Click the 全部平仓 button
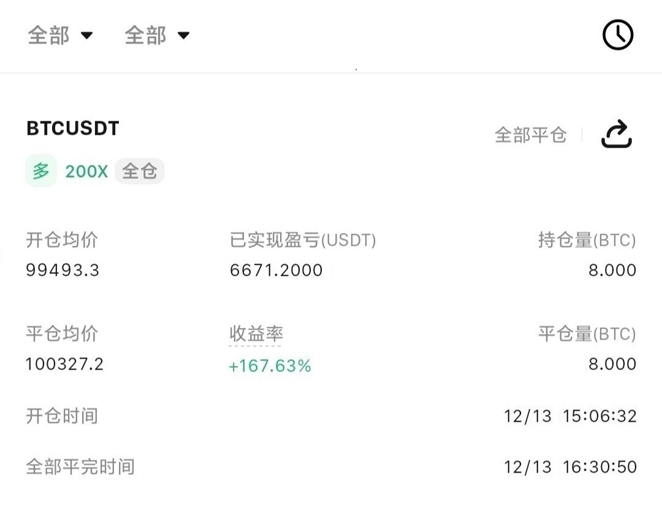662x526 pixels. [x=530, y=135]
